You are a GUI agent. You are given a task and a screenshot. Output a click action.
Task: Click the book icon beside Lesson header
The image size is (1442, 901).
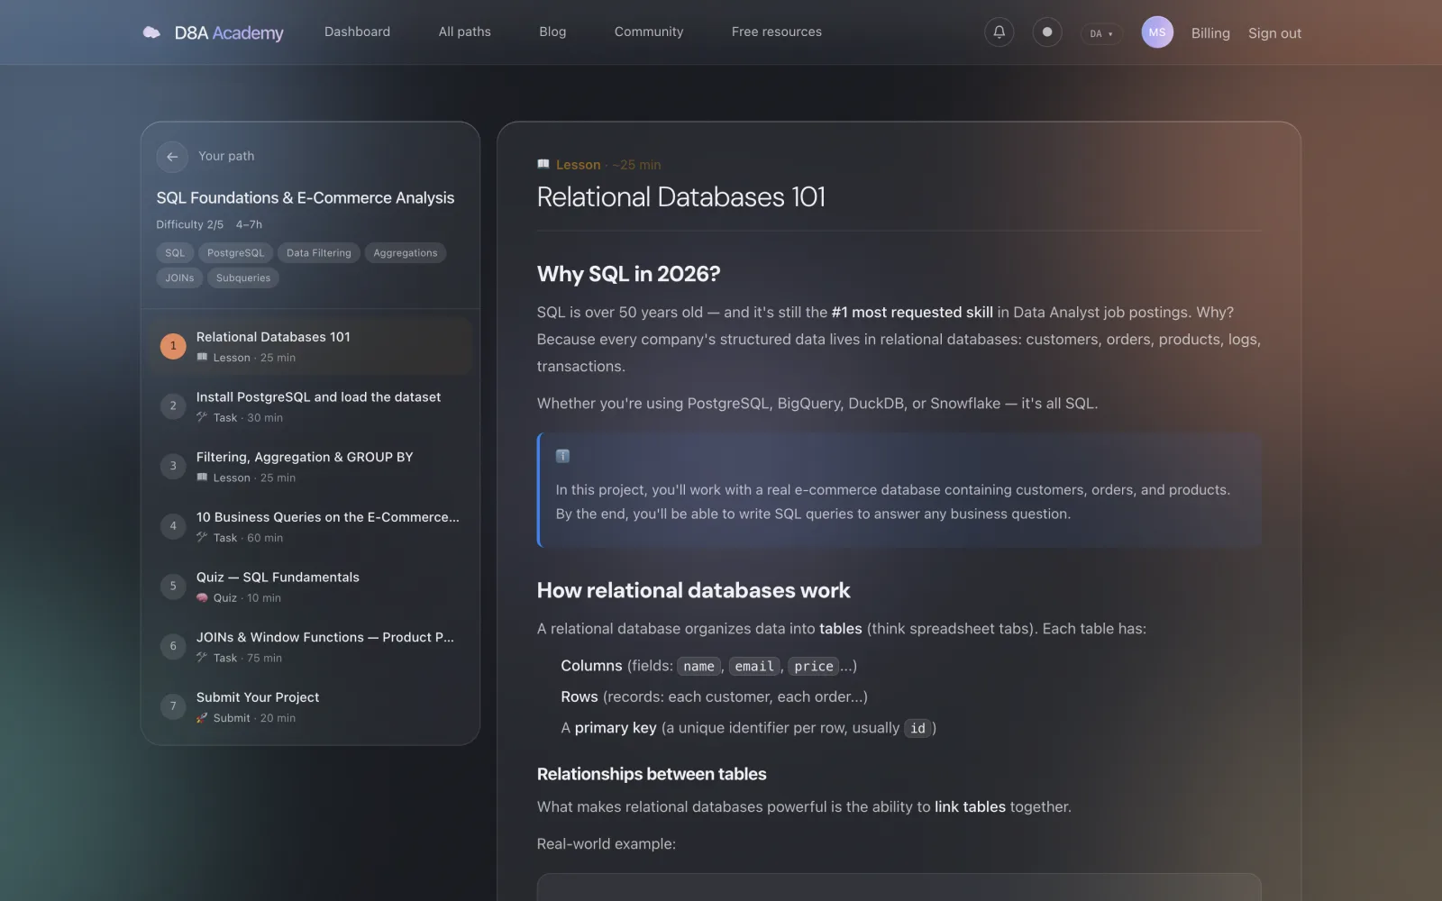[543, 164]
